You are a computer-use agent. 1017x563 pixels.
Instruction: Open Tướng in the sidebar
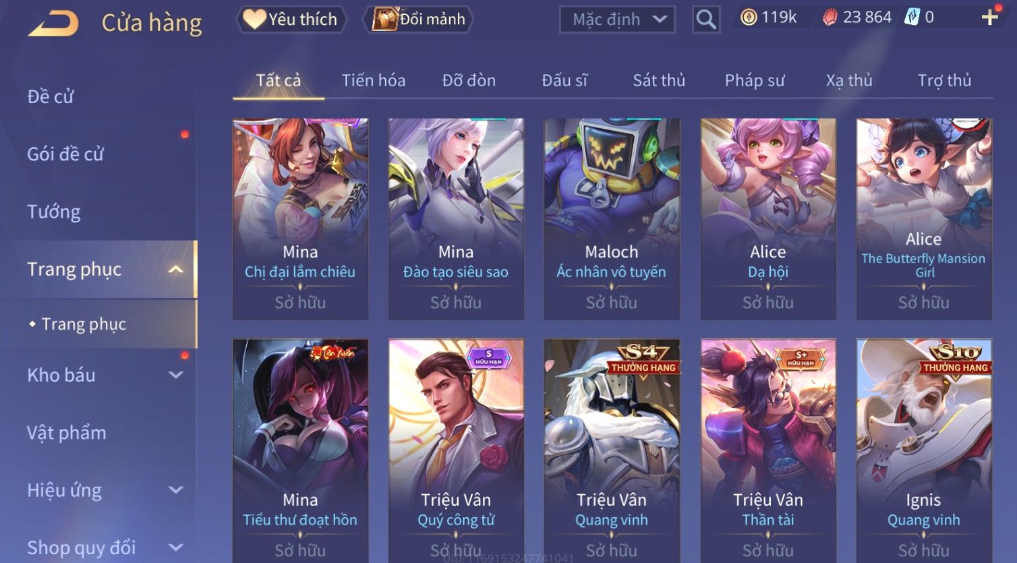pos(54,212)
